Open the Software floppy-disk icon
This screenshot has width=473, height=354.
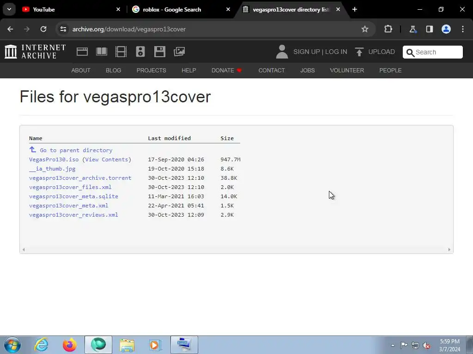pos(159,52)
